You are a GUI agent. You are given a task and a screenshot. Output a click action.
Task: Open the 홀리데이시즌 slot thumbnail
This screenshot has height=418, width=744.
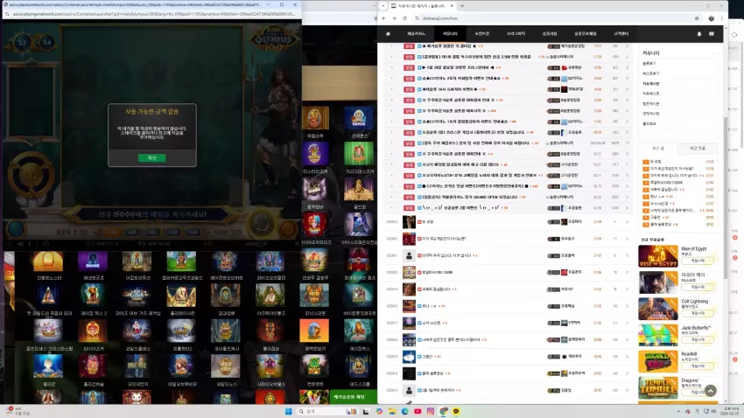click(x=181, y=296)
